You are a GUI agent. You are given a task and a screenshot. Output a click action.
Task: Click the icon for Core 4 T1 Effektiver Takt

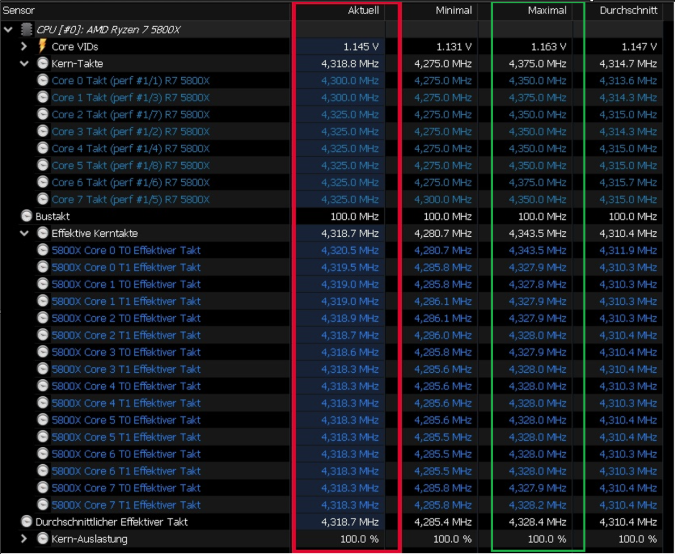[42, 403]
